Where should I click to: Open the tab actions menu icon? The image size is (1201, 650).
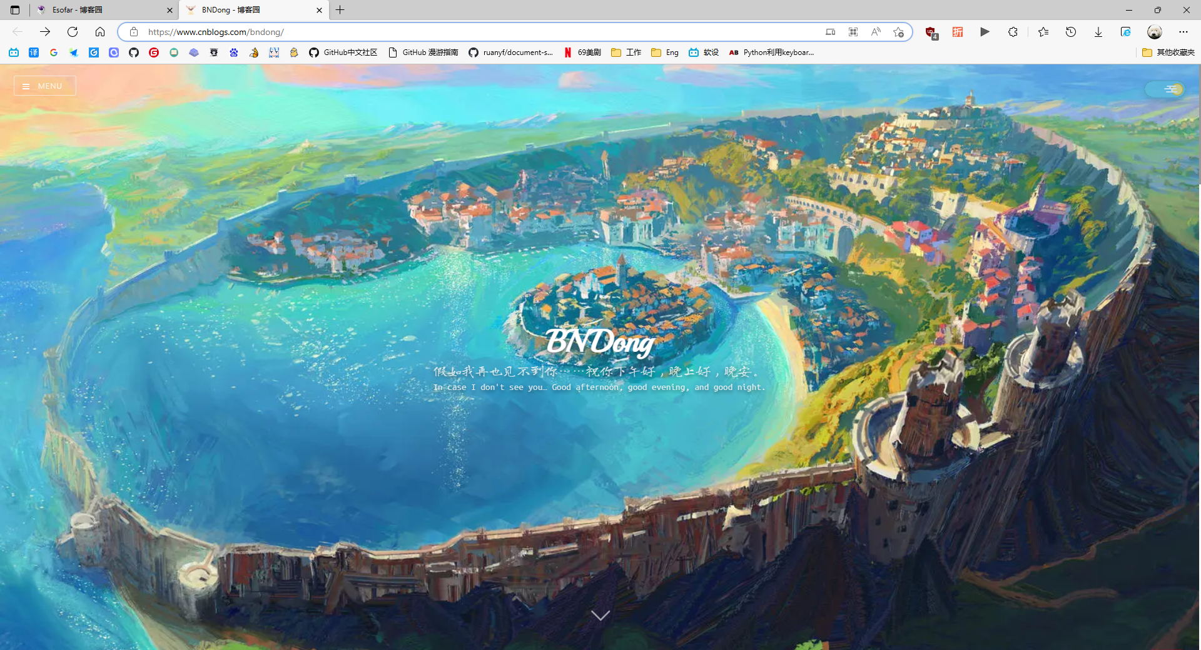tap(15, 10)
